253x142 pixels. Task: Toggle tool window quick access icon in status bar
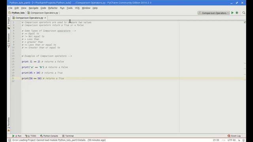click(9, 140)
